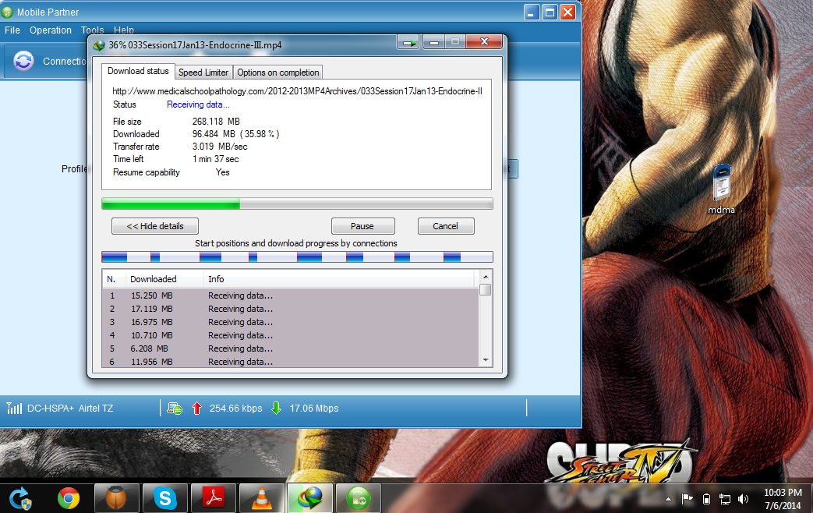Click the clock showing 10:03 PM
The width and height of the screenshot is (813, 513).
783,492
